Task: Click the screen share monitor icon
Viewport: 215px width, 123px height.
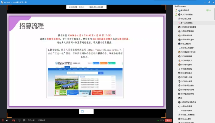Action: coord(19,120)
